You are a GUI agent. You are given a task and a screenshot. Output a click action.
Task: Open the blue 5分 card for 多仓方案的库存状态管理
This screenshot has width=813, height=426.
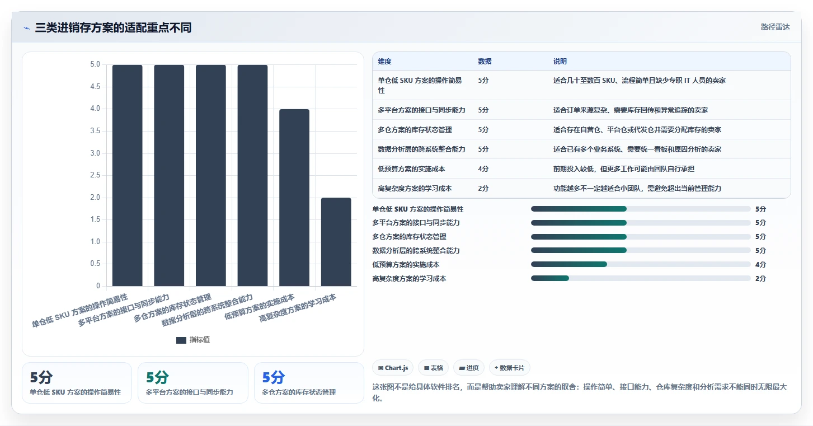309,383
